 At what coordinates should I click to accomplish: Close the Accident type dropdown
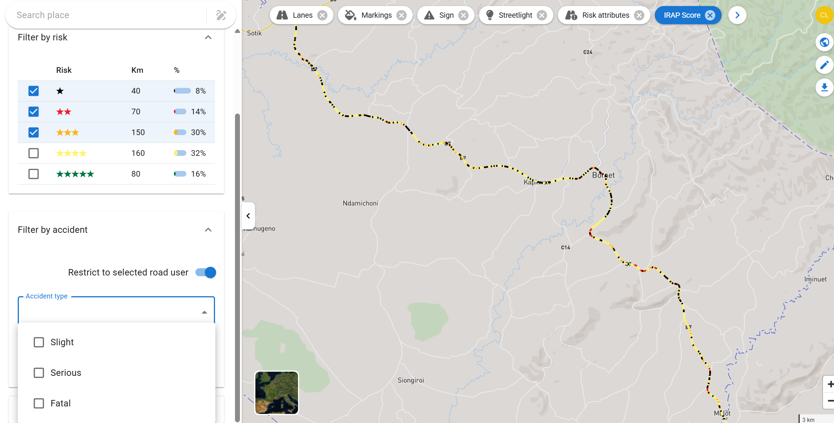tap(204, 312)
